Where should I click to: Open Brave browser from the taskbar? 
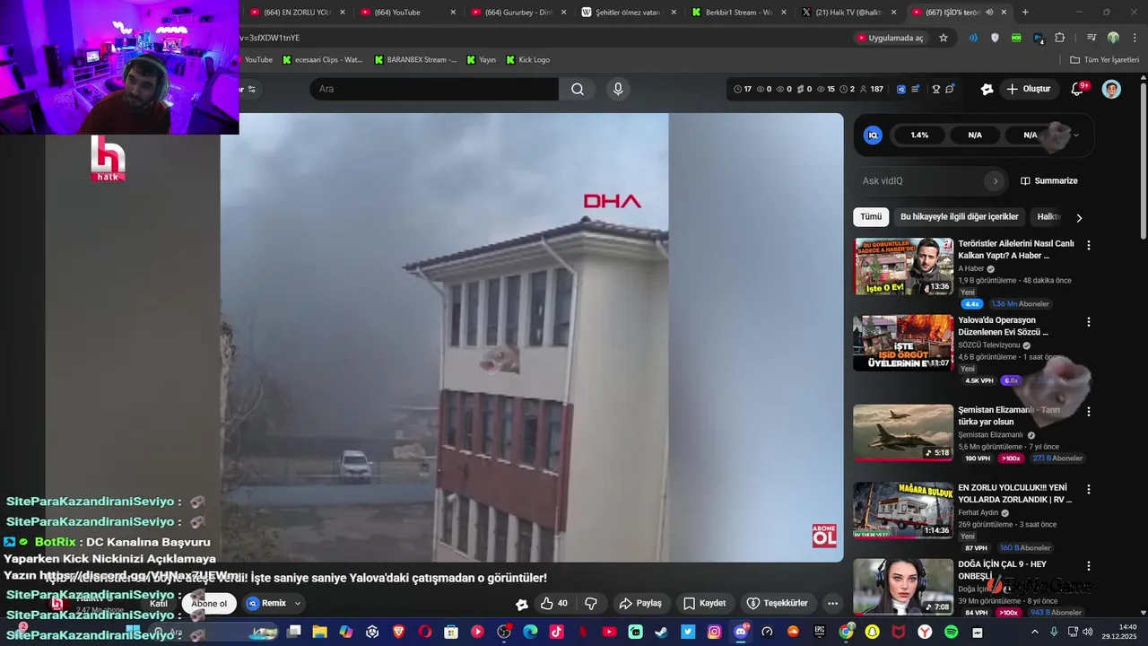pos(398,632)
